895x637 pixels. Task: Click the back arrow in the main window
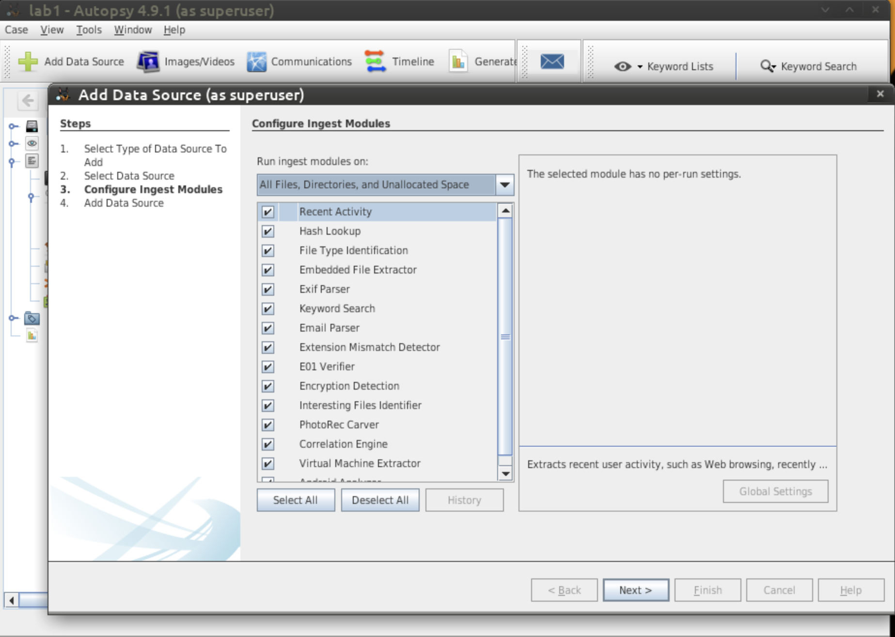[28, 100]
